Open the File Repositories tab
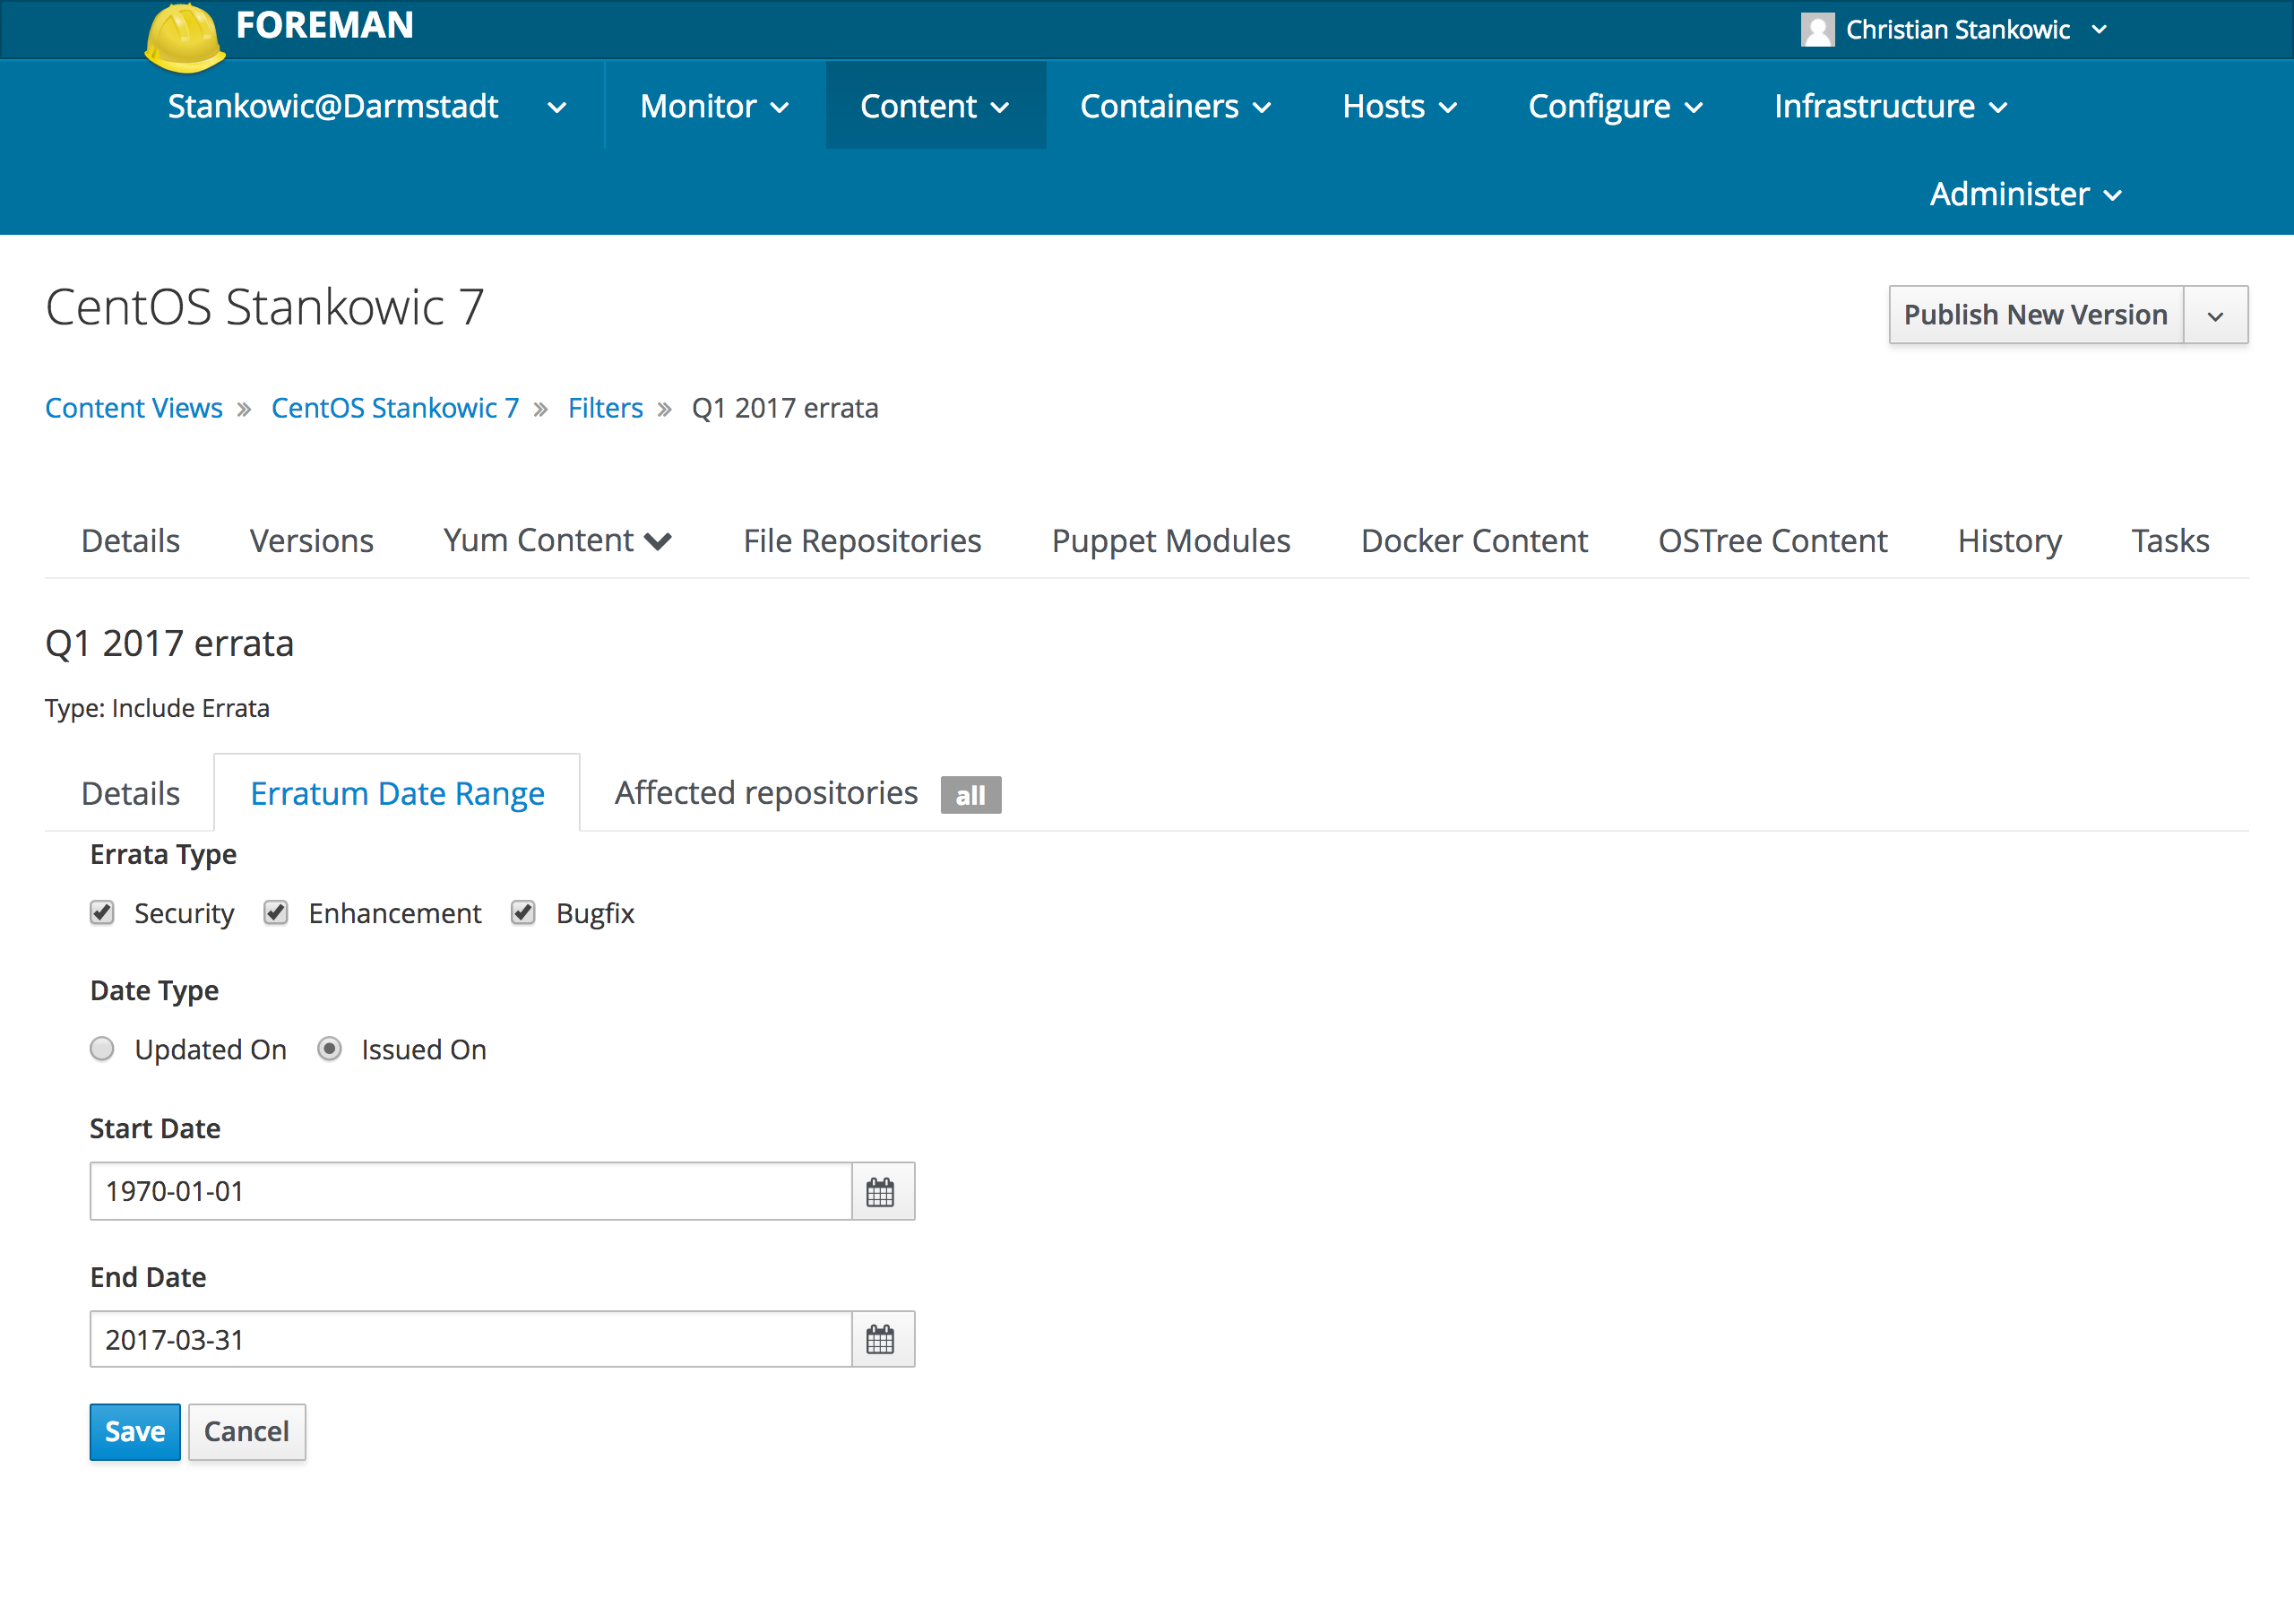 (862, 540)
